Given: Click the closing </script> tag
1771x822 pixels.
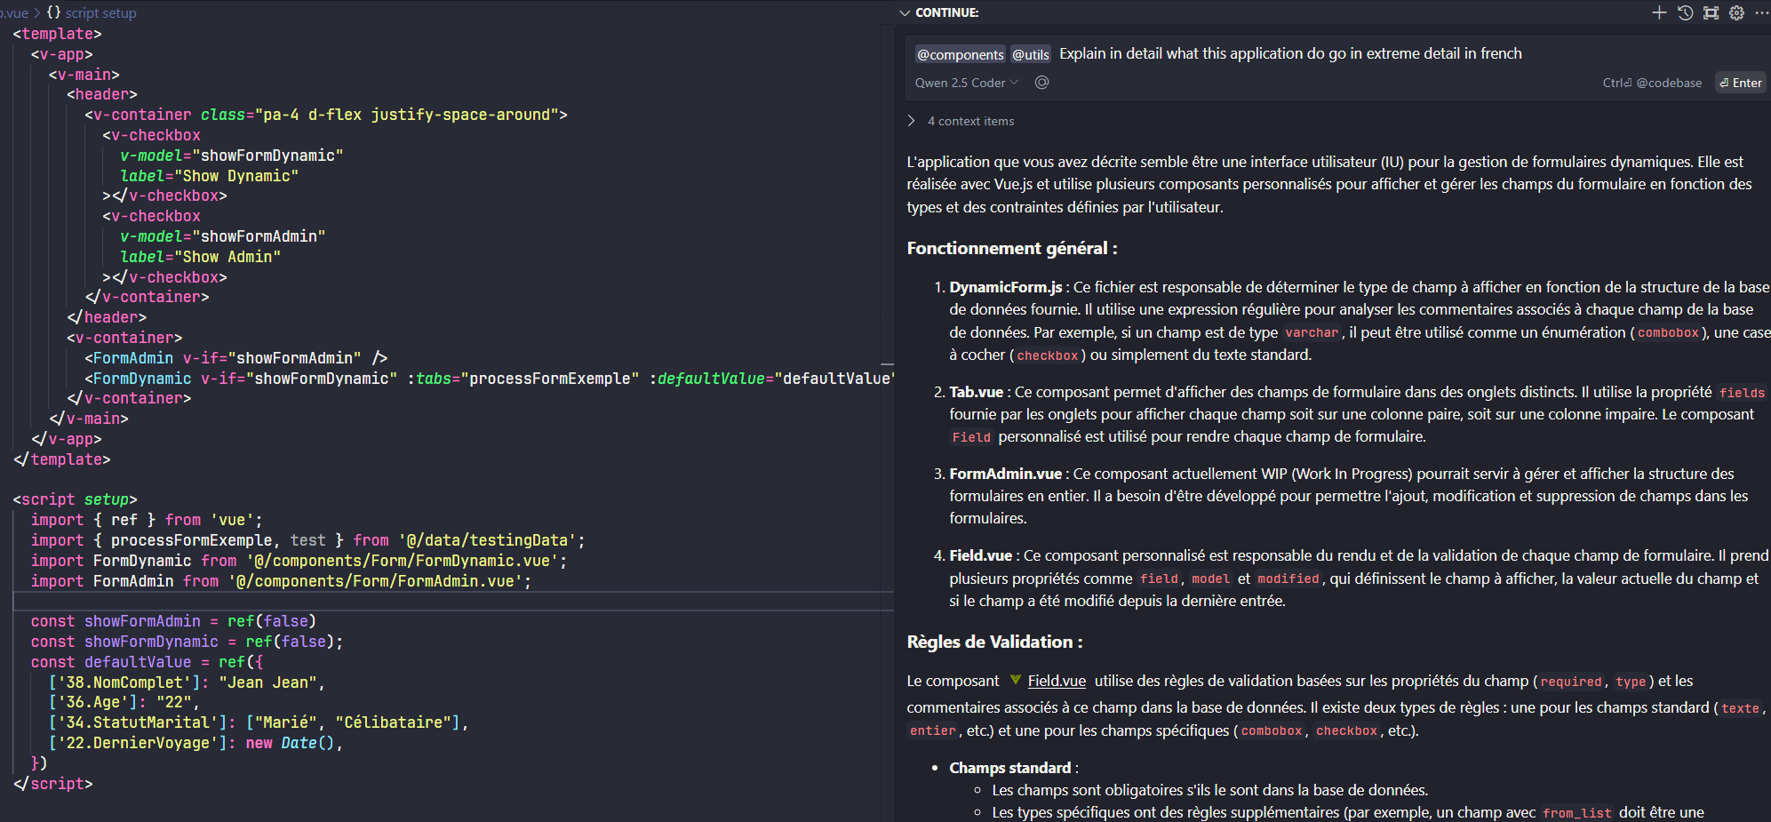Looking at the screenshot, I should coord(53,784).
